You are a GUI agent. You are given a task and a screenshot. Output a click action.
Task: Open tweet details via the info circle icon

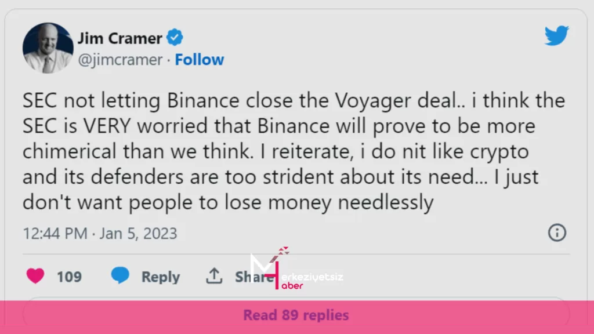556,233
